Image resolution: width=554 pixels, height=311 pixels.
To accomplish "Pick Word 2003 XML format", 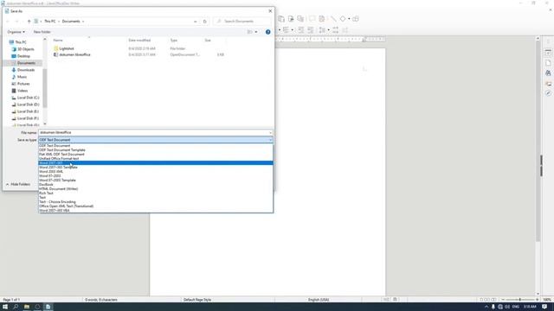I will (x=156, y=171).
